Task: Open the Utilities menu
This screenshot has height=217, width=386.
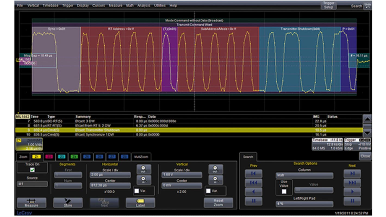Action: [x=160, y=5]
